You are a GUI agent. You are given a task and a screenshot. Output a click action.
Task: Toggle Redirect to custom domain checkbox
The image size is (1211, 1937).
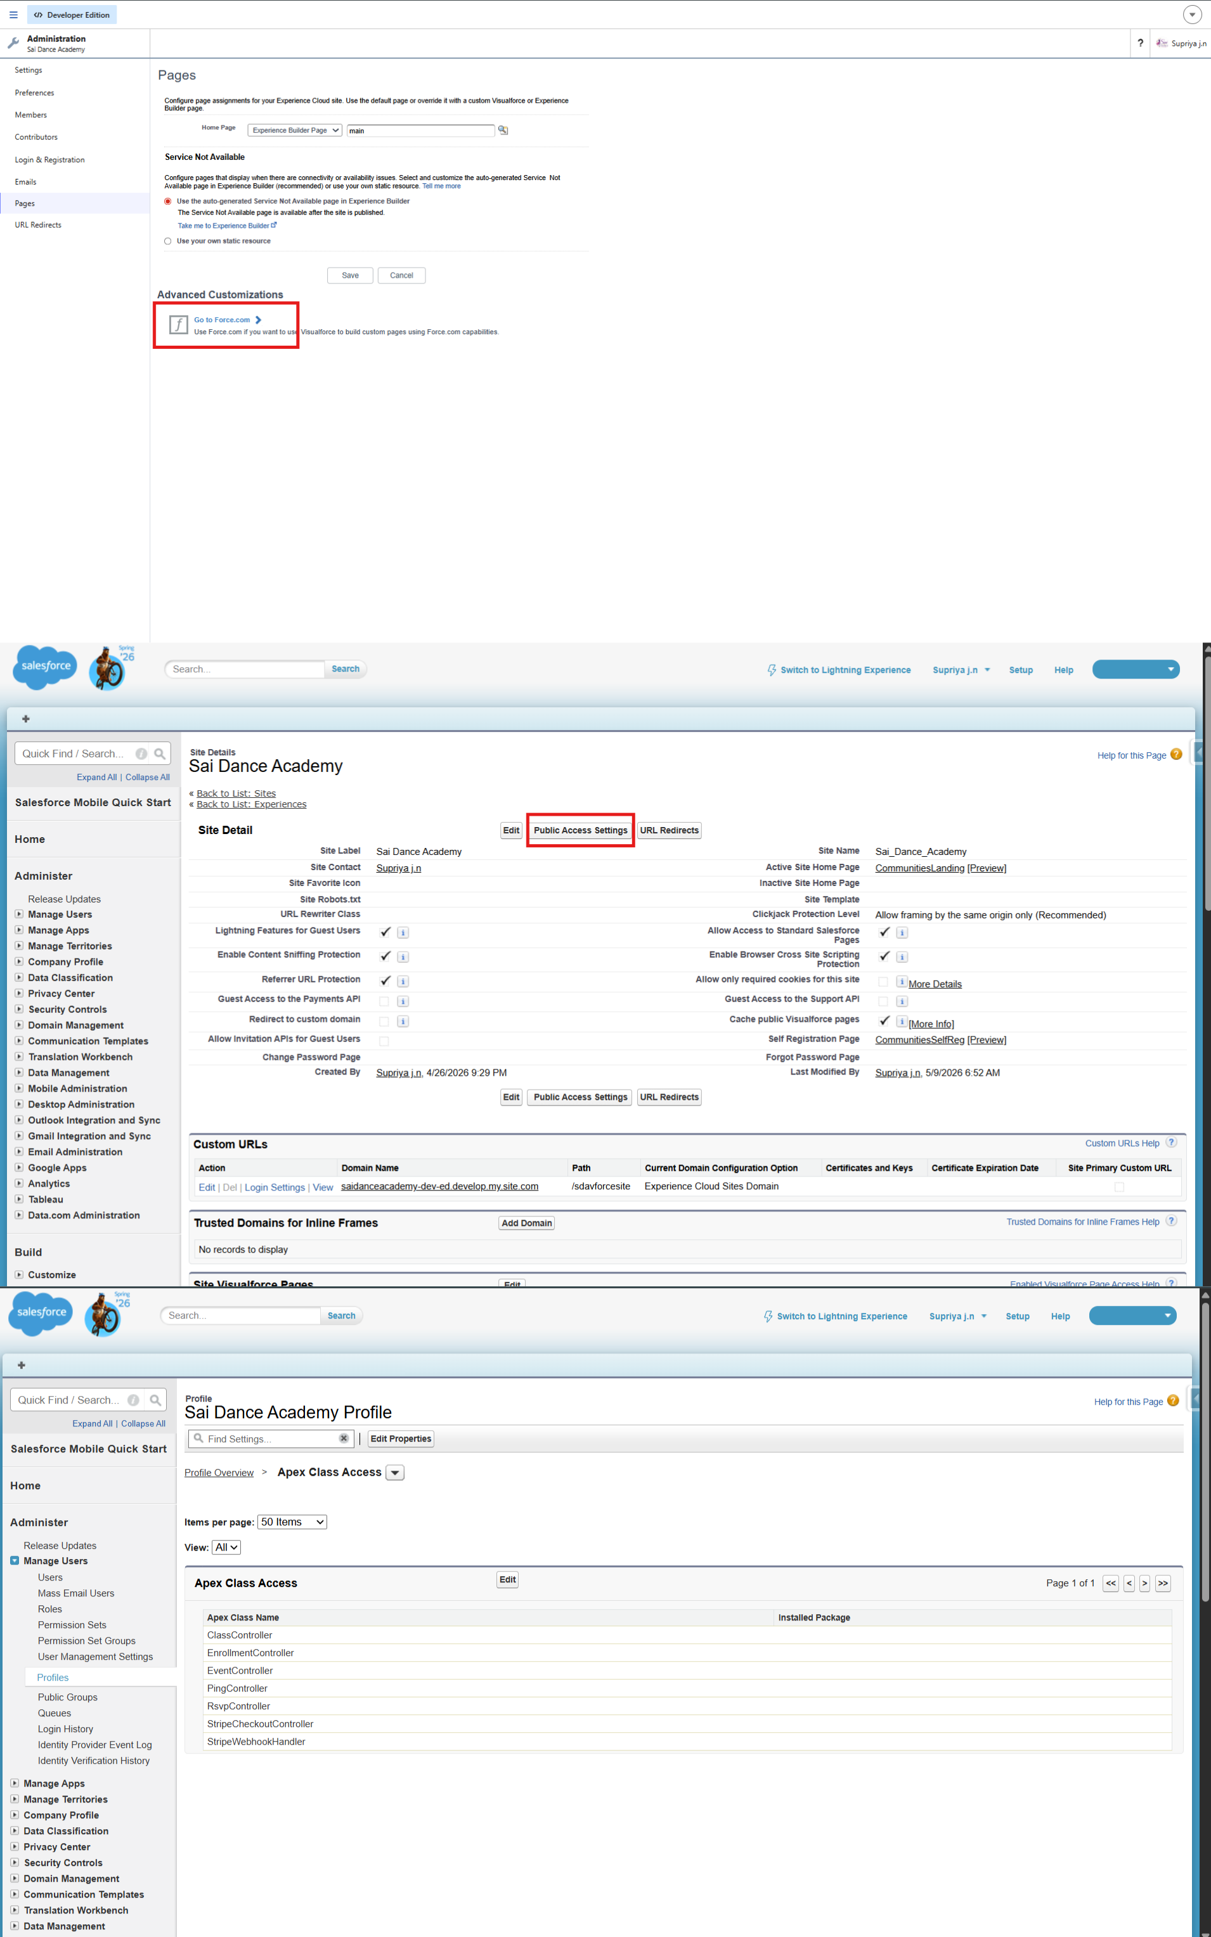click(384, 1021)
